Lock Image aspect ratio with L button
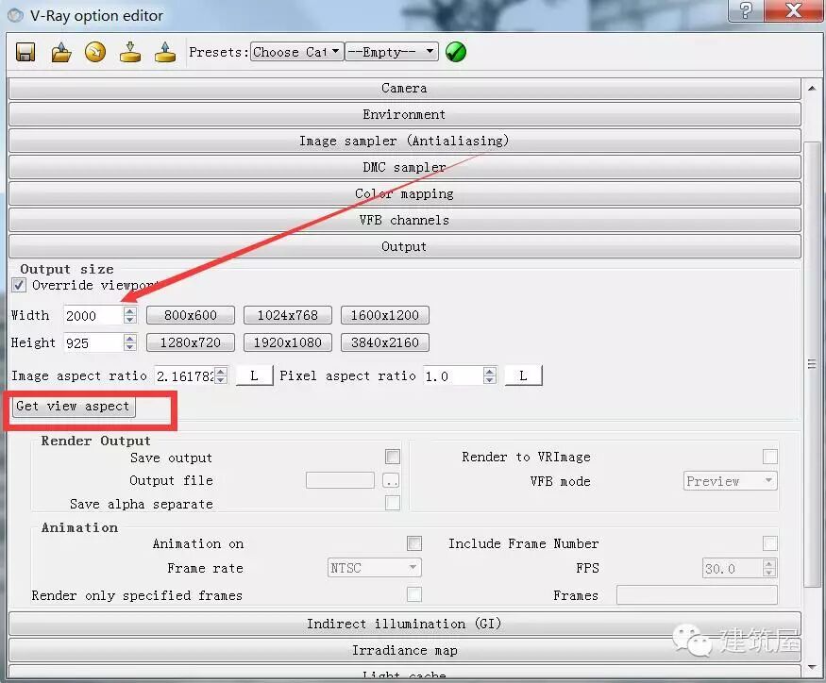 tap(255, 375)
